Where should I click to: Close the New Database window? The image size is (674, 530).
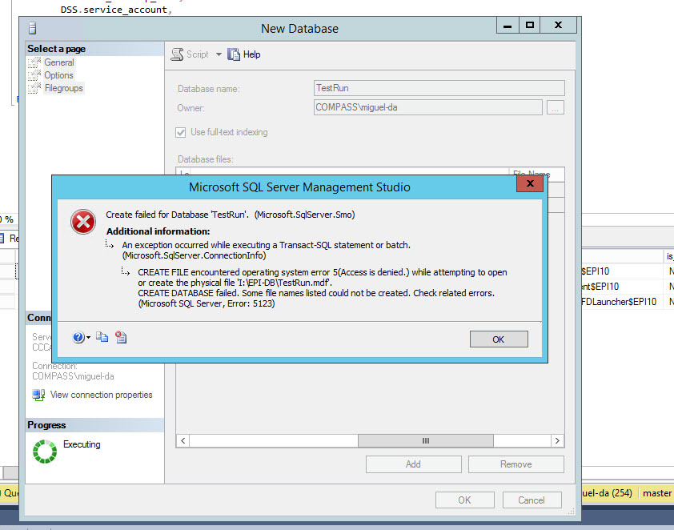point(558,25)
